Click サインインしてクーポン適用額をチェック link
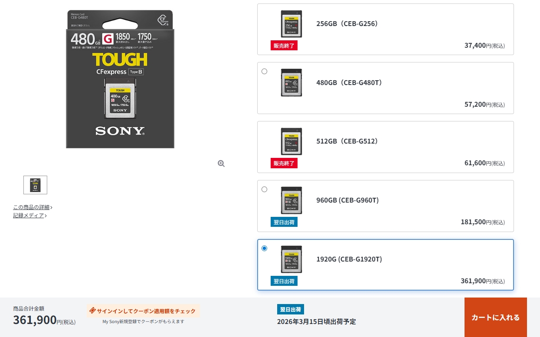Screen dimensions: 540x337 pos(146,311)
